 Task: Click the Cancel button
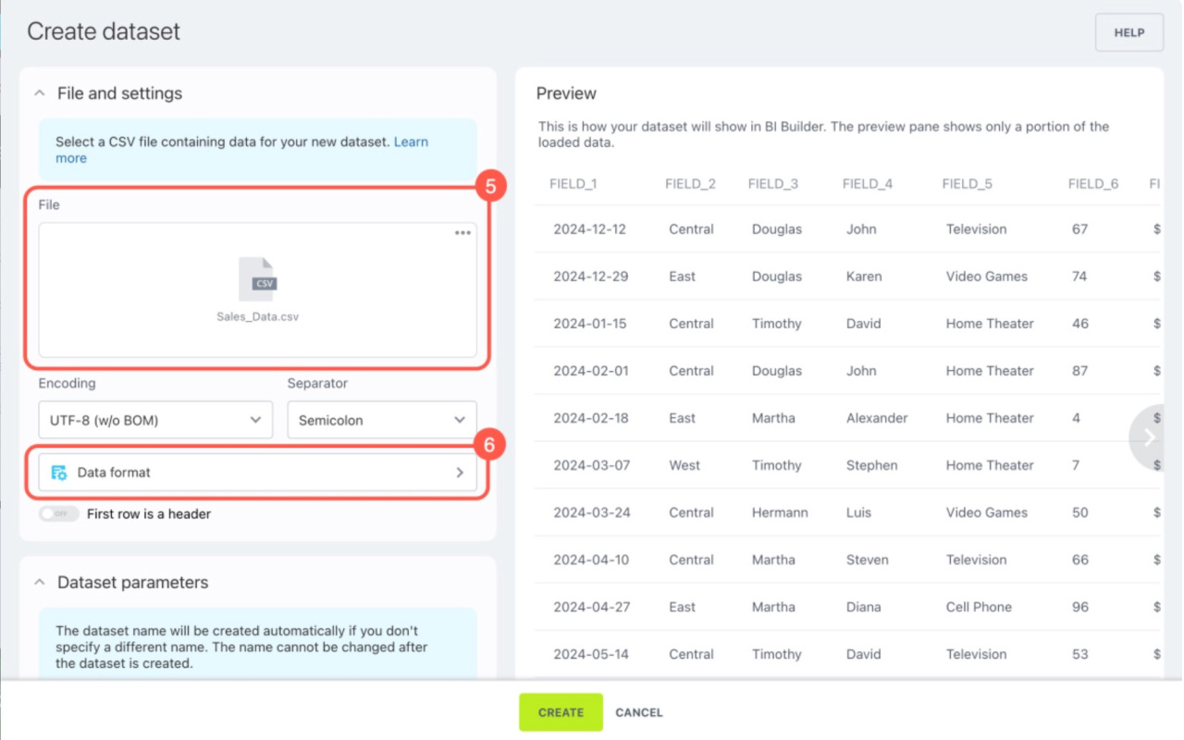[x=638, y=712]
